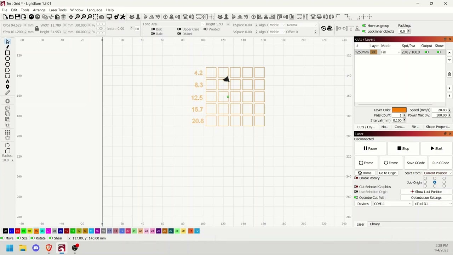Open xTool D1 device dropdown
Viewport: 453px width, 255px height.
pos(433,204)
